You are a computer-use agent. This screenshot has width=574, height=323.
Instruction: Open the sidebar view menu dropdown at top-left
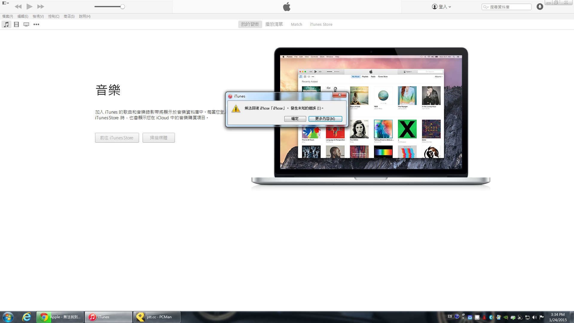[6, 3]
